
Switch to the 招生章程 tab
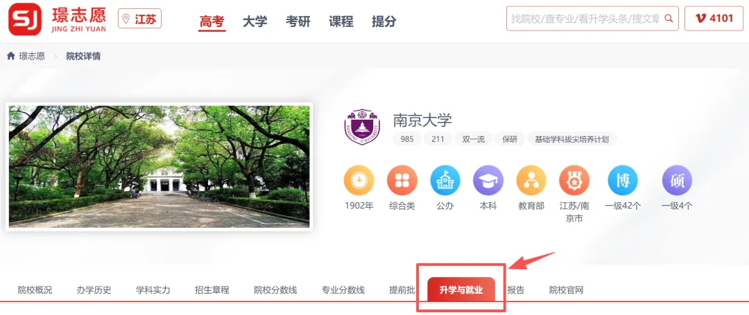pos(212,290)
